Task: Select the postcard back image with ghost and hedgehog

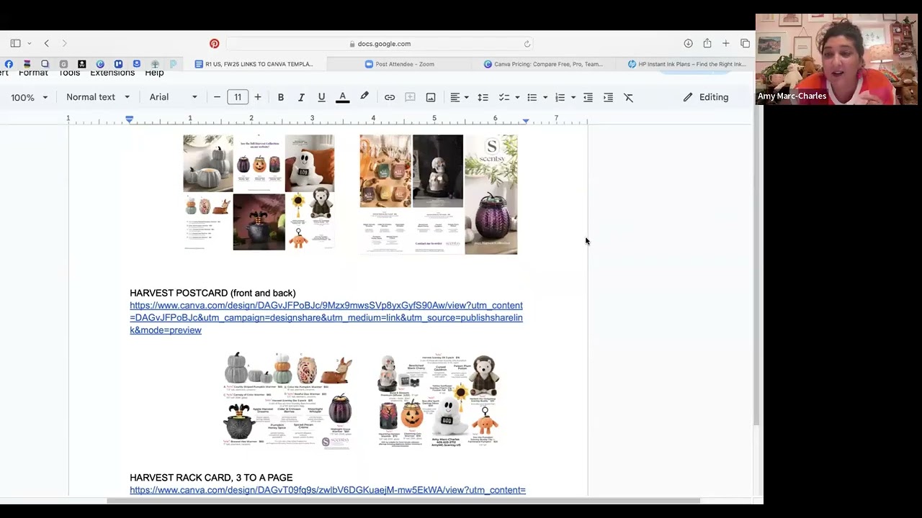Action: pyautogui.click(x=439, y=401)
